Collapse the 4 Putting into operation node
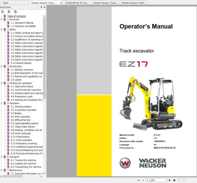Screen dimensions: 197x183 (1, 83)
